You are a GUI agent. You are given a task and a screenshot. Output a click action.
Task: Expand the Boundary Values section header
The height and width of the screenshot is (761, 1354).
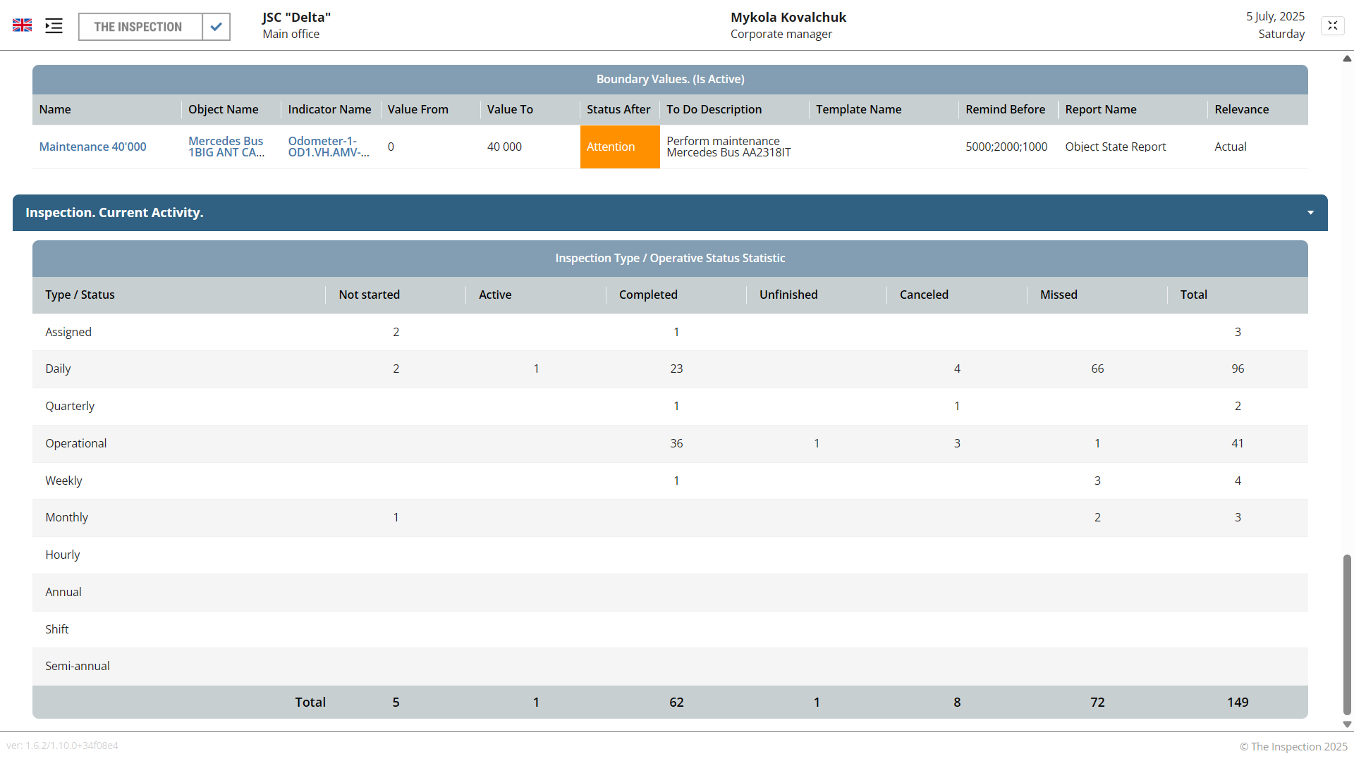tap(670, 79)
